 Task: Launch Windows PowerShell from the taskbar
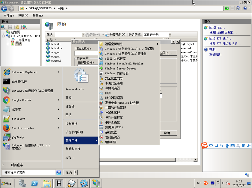pyautogui.click(x=35, y=183)
